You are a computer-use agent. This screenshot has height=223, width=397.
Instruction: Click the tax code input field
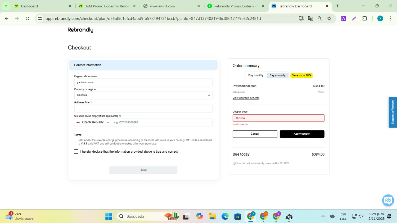click(x=162, y=122)
